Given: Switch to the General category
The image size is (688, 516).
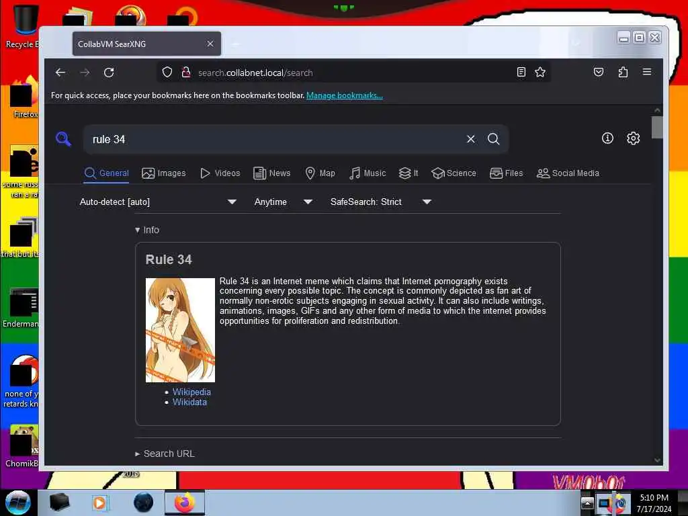Looking at the screenshot, I should point(107,173).
